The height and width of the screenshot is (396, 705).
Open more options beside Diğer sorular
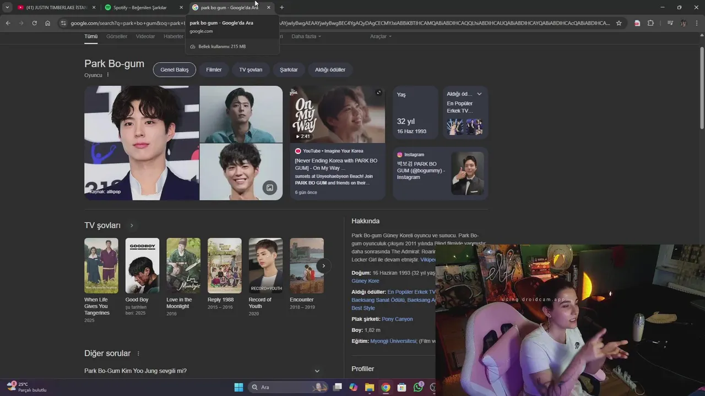138,354
